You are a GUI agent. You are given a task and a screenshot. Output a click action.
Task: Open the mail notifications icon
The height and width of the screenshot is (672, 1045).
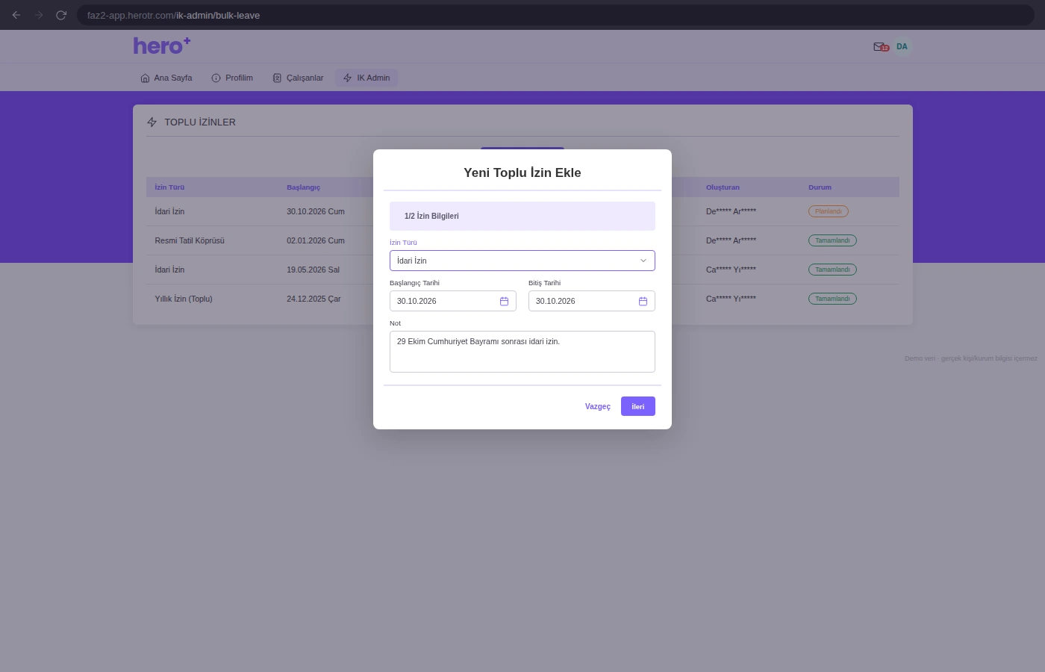coord(881,47)
